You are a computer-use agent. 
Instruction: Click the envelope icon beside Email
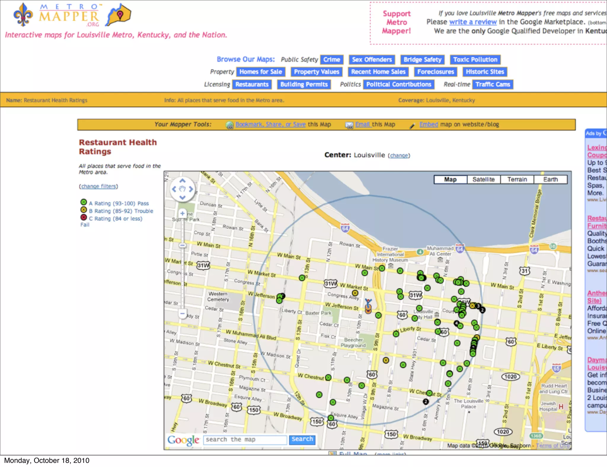[349, 125]
